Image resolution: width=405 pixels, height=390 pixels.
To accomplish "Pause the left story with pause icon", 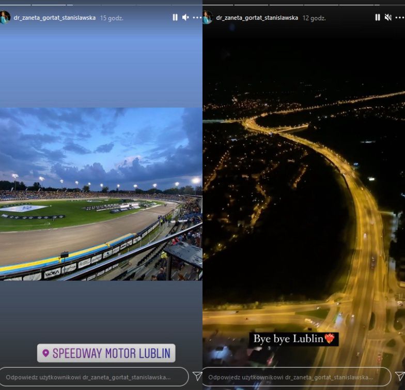I will [175, 18].
